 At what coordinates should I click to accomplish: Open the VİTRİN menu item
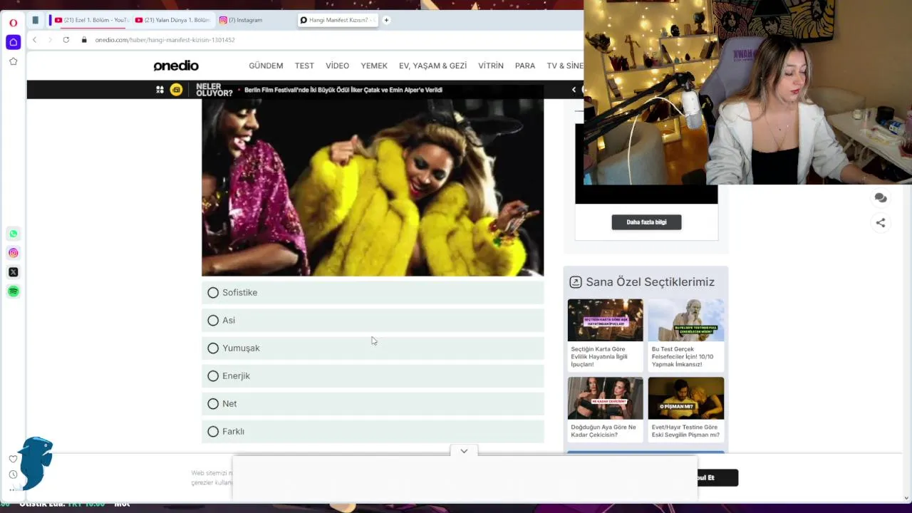click(x=491, y=66)
